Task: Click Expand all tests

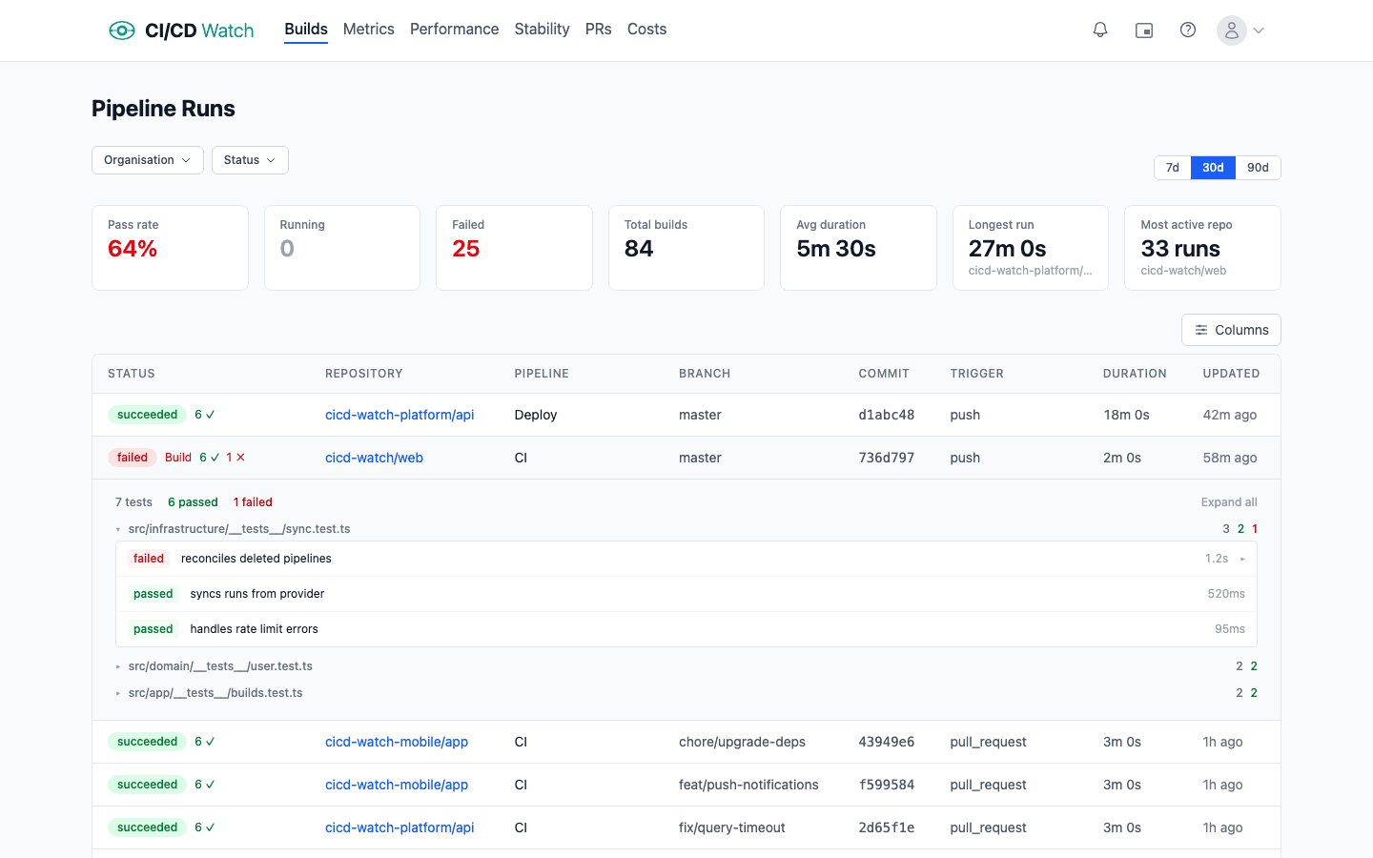Action: tap(1228, 502)
